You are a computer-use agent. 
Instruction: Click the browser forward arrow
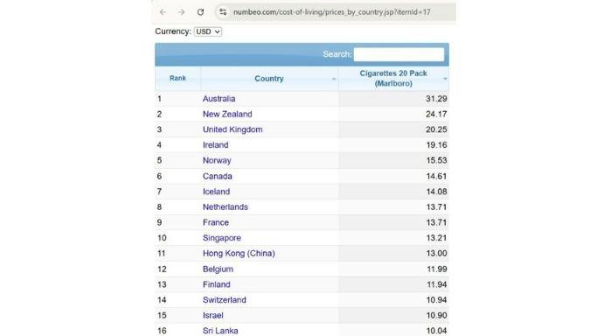pos(181,12)
